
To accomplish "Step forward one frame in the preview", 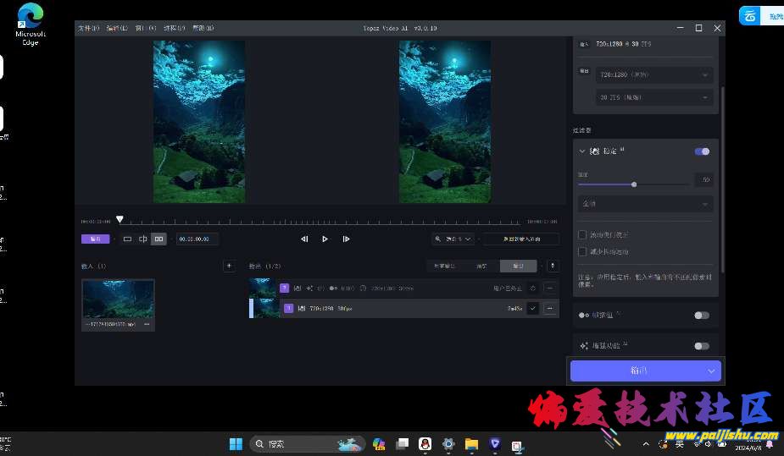I will (346, 239).
